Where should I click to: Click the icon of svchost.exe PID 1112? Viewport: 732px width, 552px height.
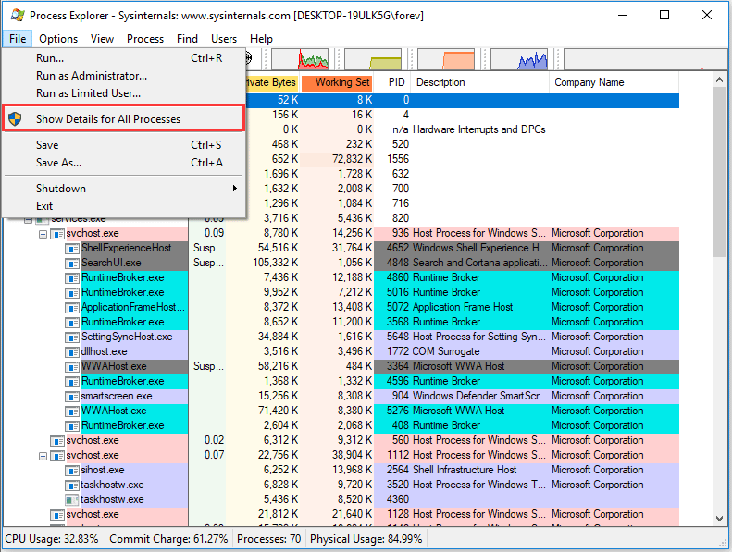coord(57,456)
